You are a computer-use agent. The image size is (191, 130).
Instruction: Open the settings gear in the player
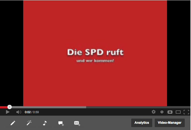coord(153,112)
